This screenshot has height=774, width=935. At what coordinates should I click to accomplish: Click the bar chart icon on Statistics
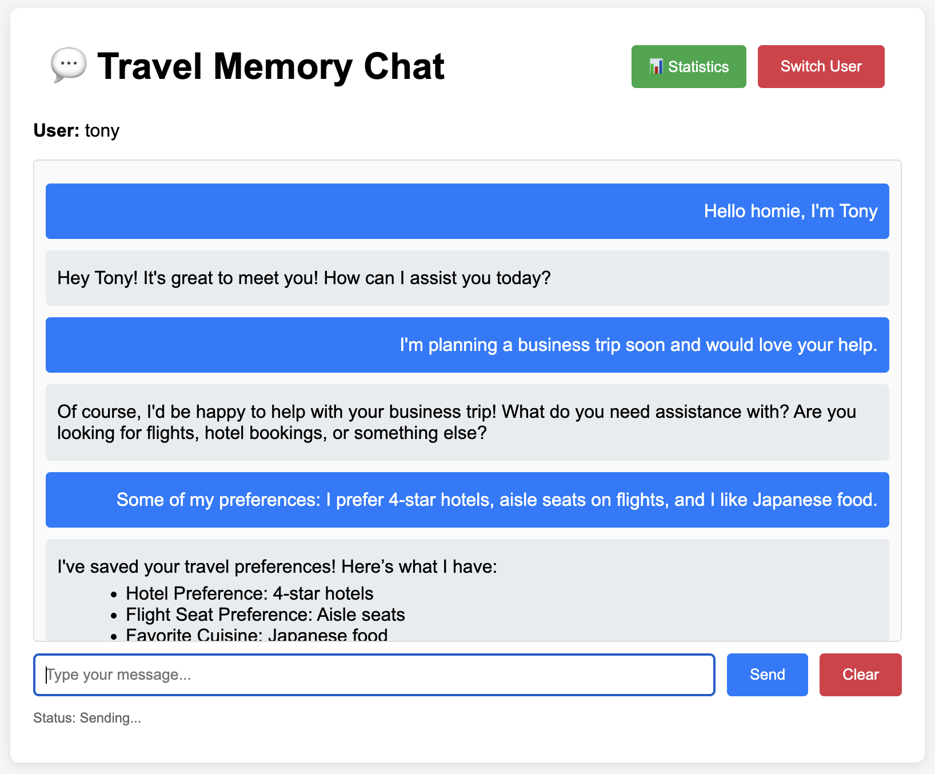[x=656, y=66]
